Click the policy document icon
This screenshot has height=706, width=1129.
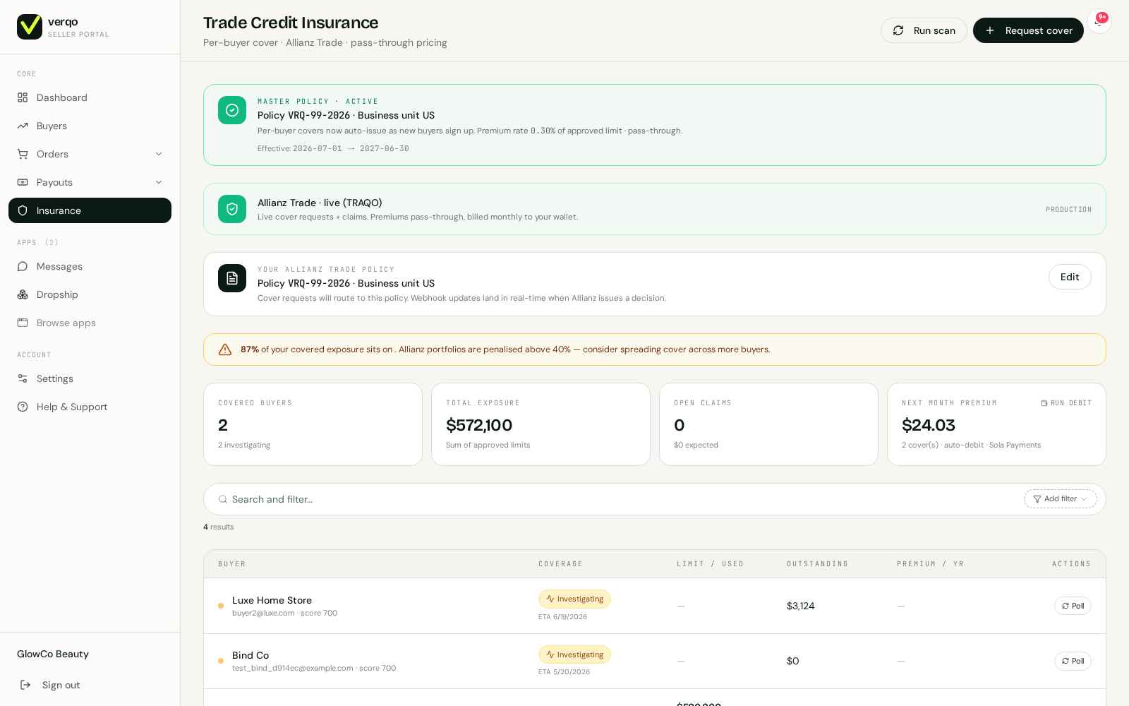[x=232, y=278]
